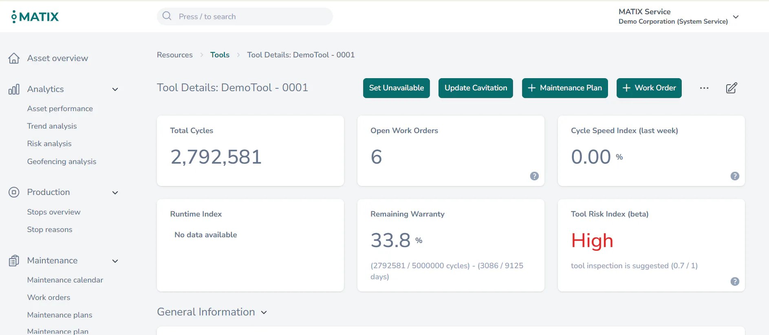Click the No data available text
This screenshot has height=335, width=769.
[x=206, y=235]
